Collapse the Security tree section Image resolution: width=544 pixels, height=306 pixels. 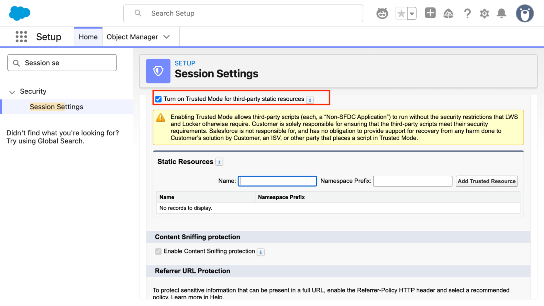[x=12, y=92]
